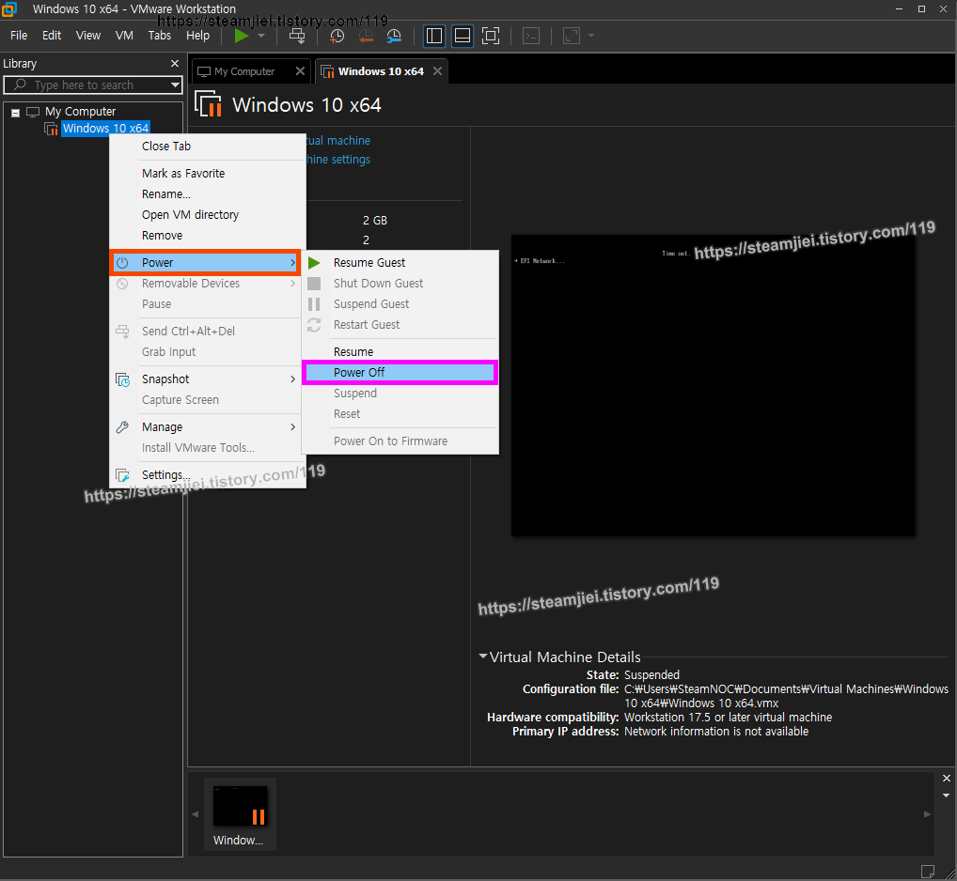The width and height of the screenshot is (957, 881).
Task: Open Settings... from context menu
Action: click(208, 475)
